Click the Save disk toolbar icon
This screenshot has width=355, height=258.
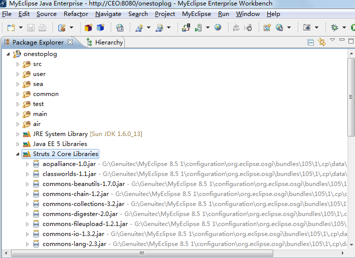(x=31, y=27)
